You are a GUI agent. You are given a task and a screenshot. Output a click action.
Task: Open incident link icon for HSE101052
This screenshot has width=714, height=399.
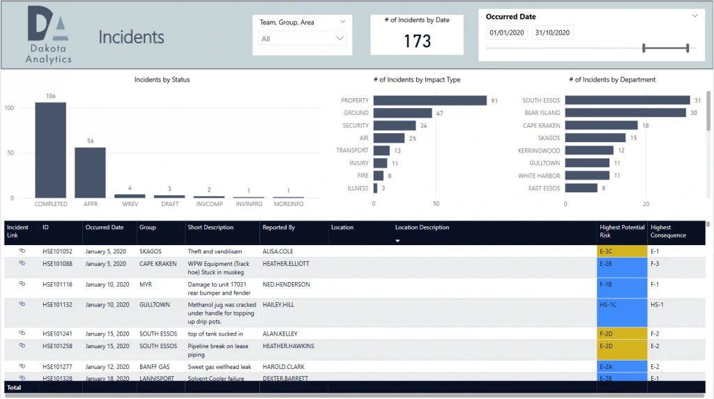pos(22,251)
